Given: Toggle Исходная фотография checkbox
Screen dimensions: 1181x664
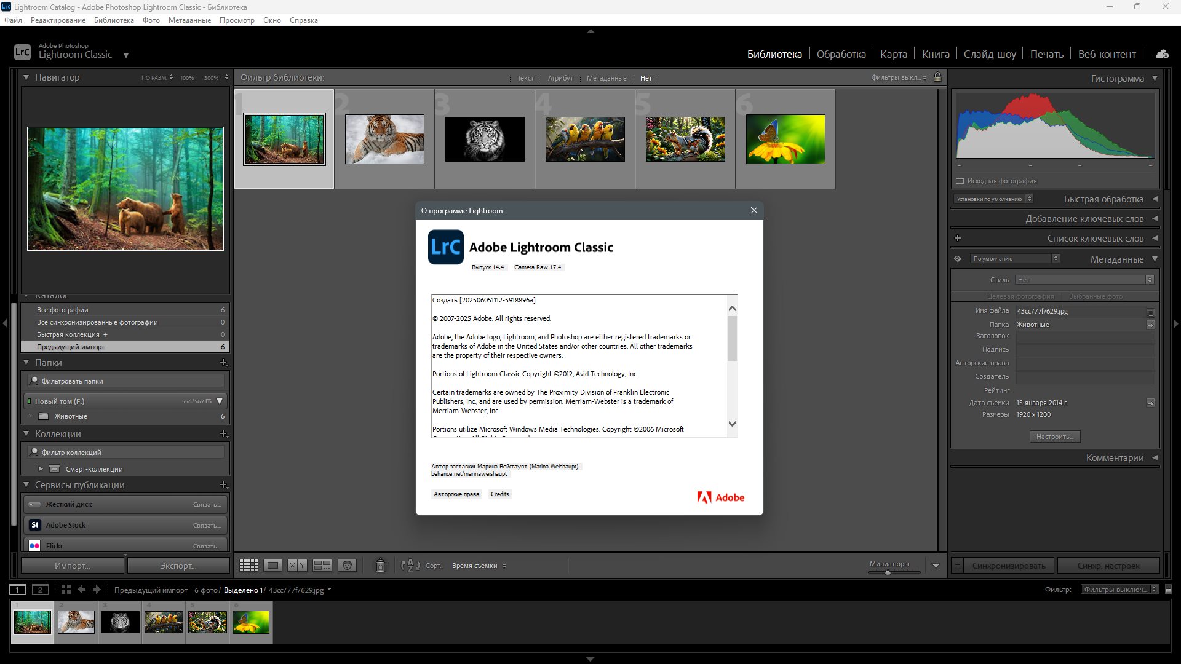Looking at the screenshot, I should [x=960, y=181].
